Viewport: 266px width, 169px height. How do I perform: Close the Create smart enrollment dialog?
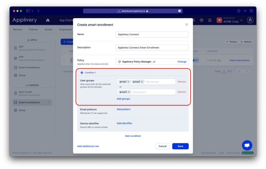pos(187,25)
